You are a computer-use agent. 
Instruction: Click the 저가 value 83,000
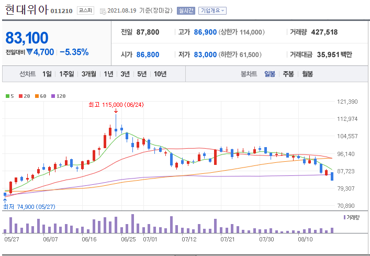pos(205,55)
